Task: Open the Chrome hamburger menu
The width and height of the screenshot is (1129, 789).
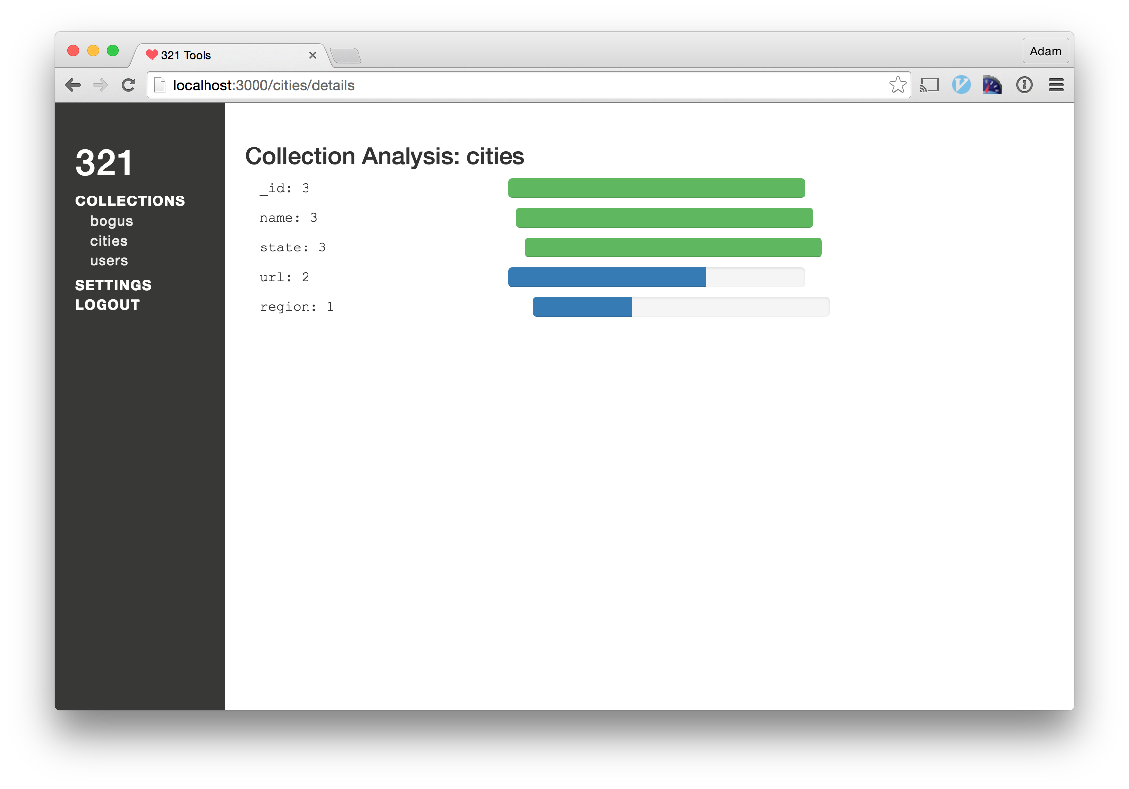Action: tap(1056, 85)
